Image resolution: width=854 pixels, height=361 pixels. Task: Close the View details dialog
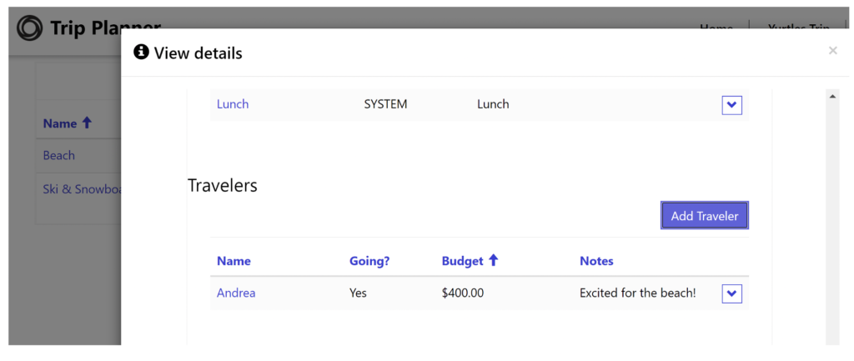tap(832, 51)
